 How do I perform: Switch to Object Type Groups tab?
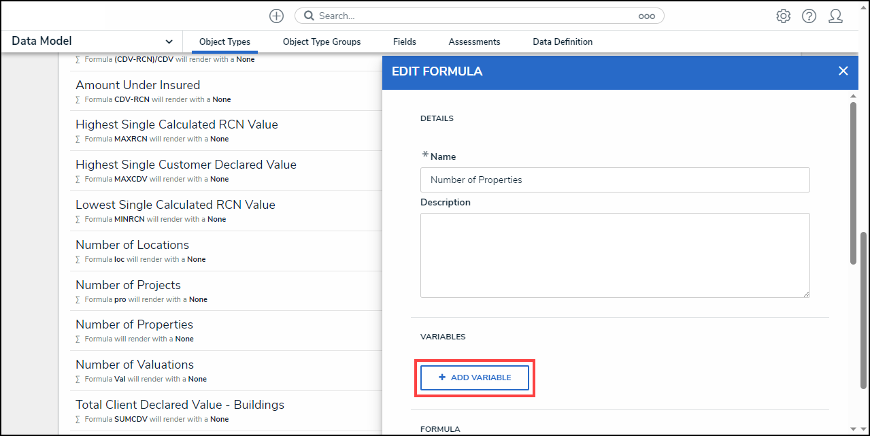click(322, 41)
